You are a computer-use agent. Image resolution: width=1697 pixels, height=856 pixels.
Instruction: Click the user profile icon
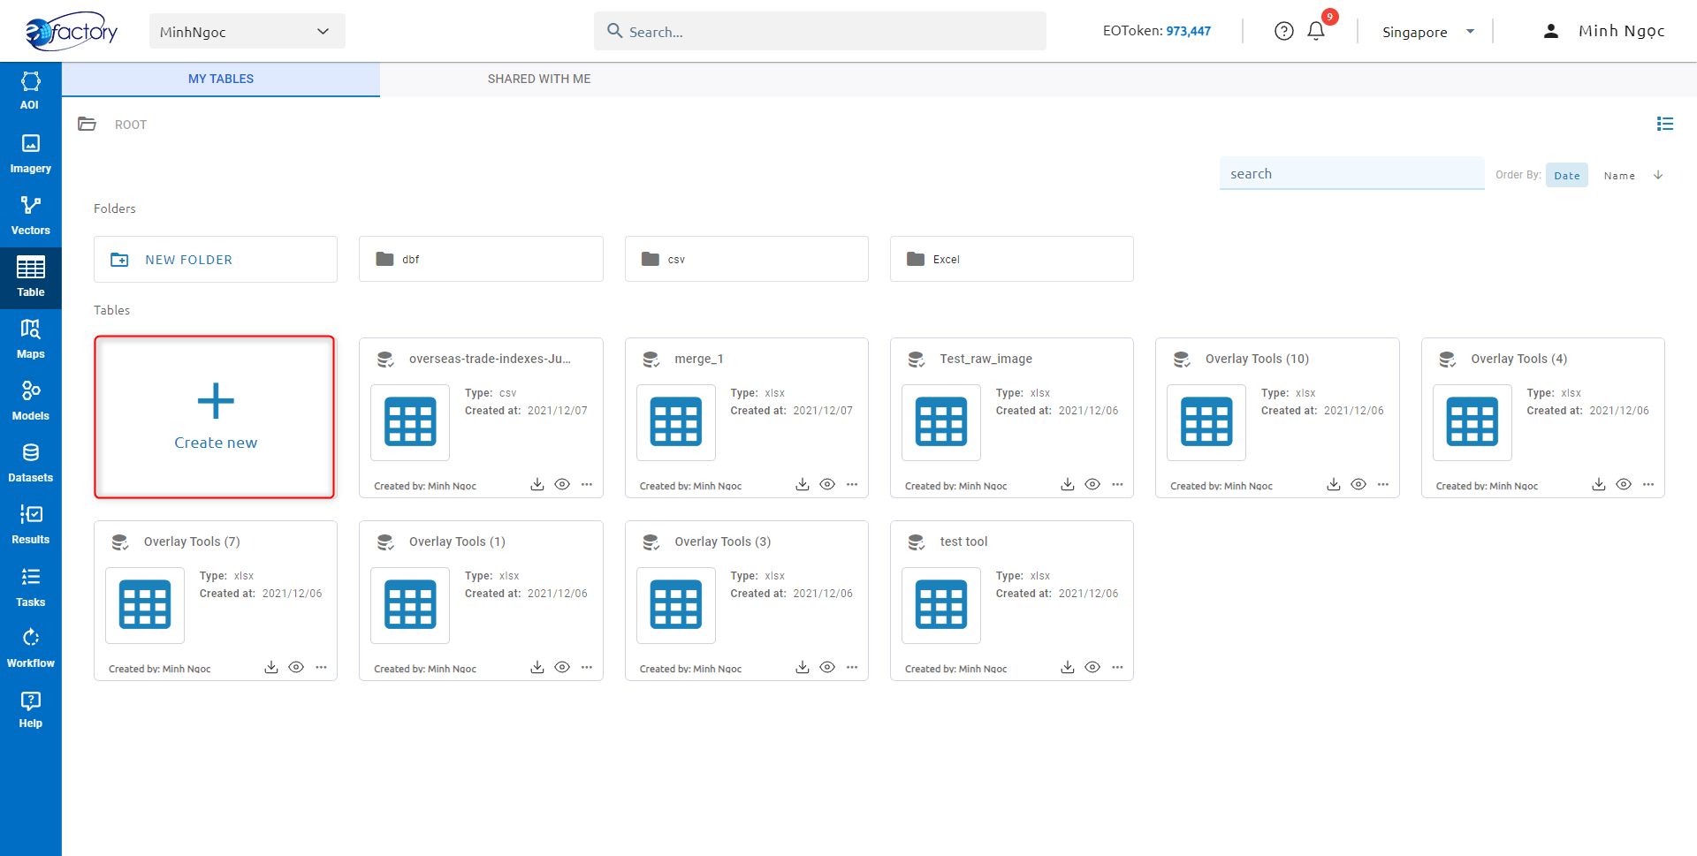point(1550,31)
